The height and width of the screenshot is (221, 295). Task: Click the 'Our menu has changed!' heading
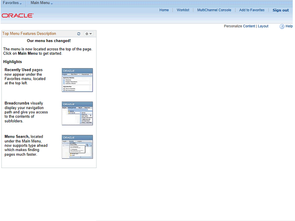[x=49, y=41]
